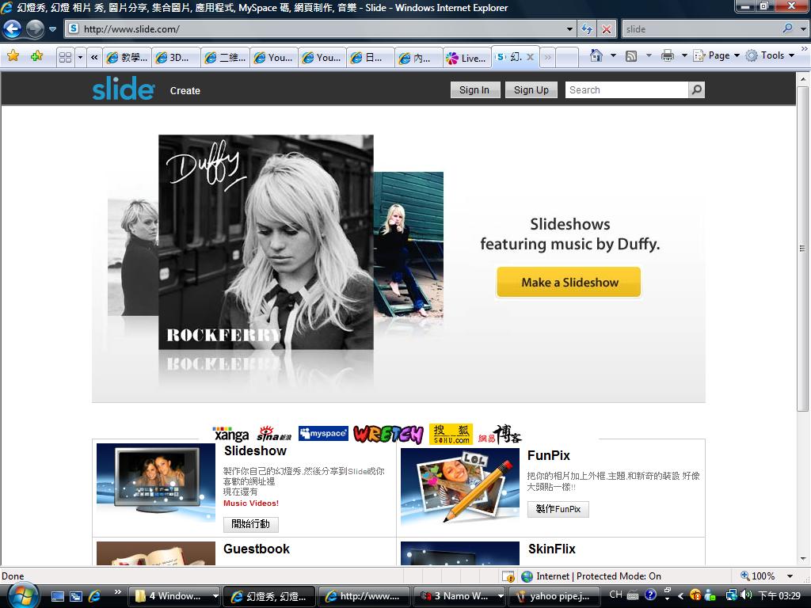Viewport: 811px width, 608px height.
Task: Click the Refresh page icon
Action: click(x=587, y=29)
